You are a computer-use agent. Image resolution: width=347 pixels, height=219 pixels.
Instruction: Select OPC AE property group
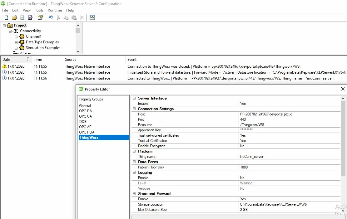click(x=85, y=127)
